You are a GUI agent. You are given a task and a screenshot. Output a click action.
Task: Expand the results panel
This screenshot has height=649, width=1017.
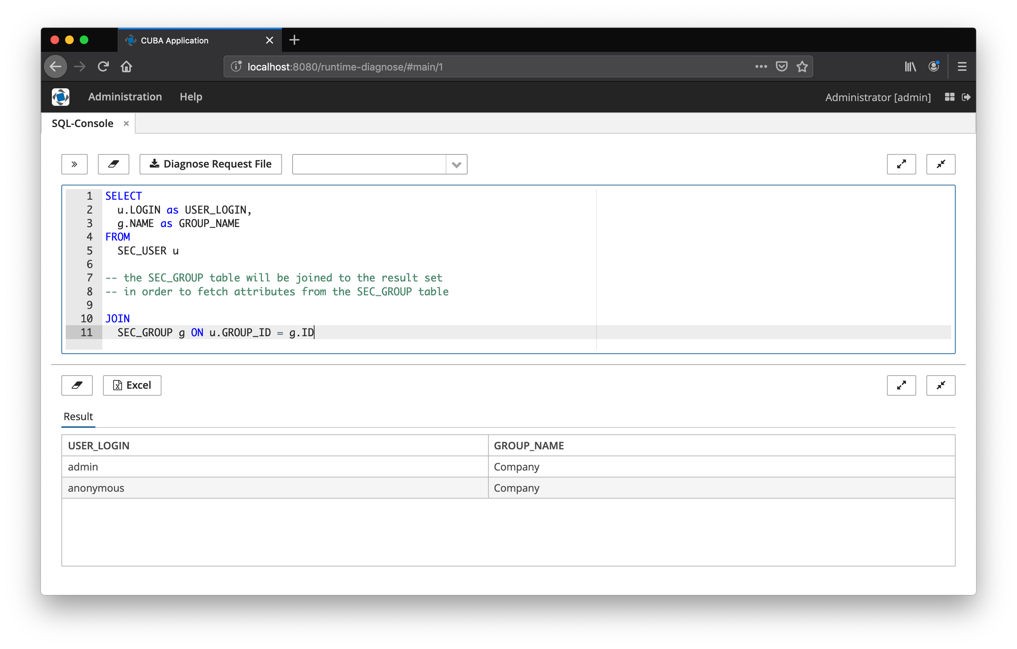[901, 385]
